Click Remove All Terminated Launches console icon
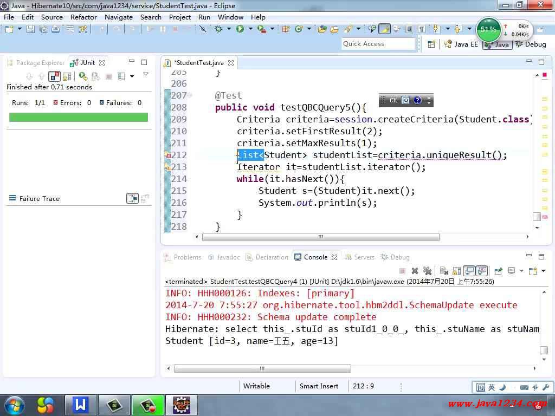The width and height of the screenshot is (555, 416). click(x=427, y=271)
